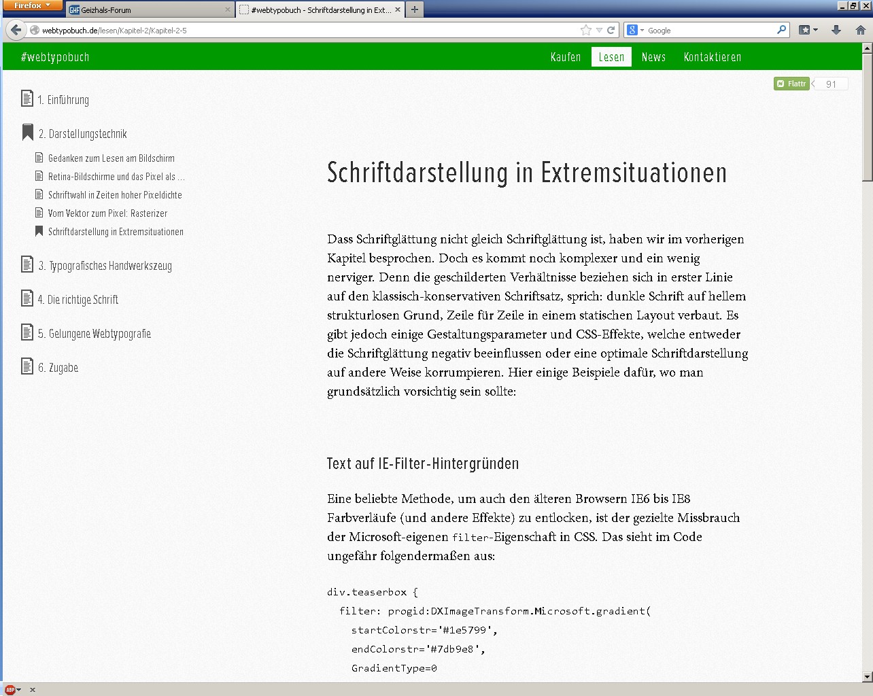Open the bookmarks menu dropdown

(x=808, y=30)
